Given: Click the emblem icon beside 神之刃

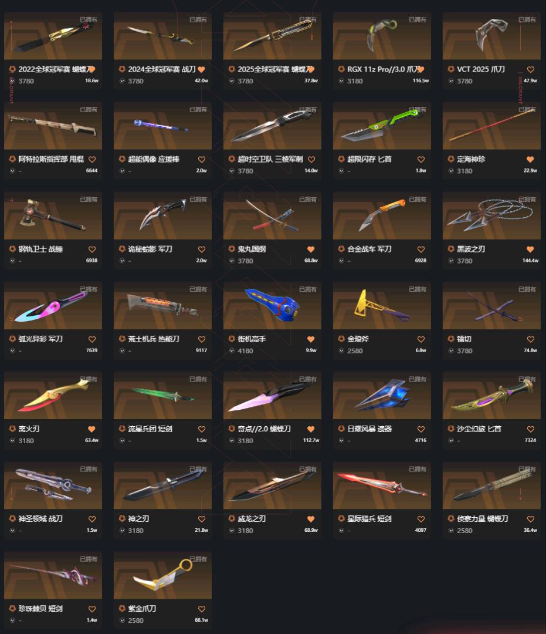Looking at the screenshot, I should click(x=122, y=519).
